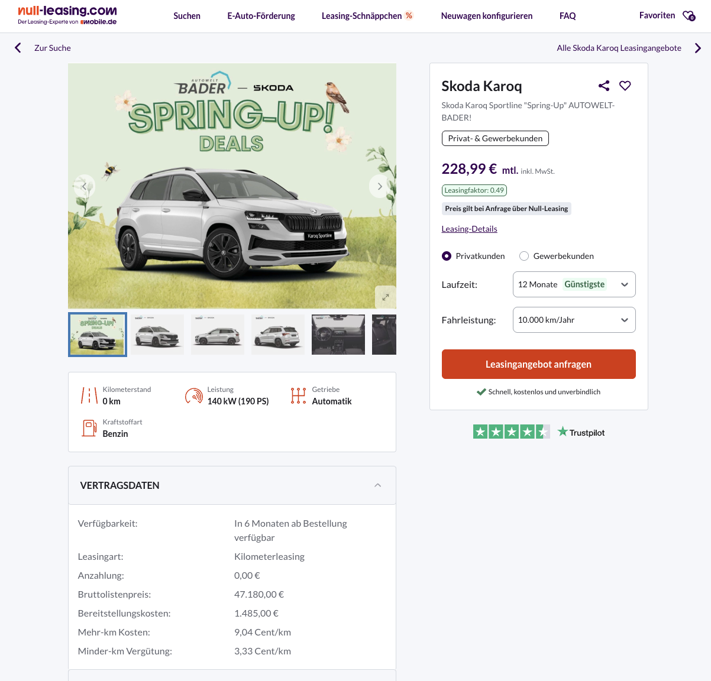This screenshot has width=711, height=681.
Task: Click arrow after Alle Skoda Karoq Leasingangebote
Action: coord(697,48)
